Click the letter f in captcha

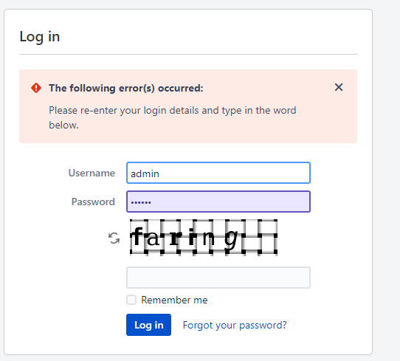click(138, 236)
